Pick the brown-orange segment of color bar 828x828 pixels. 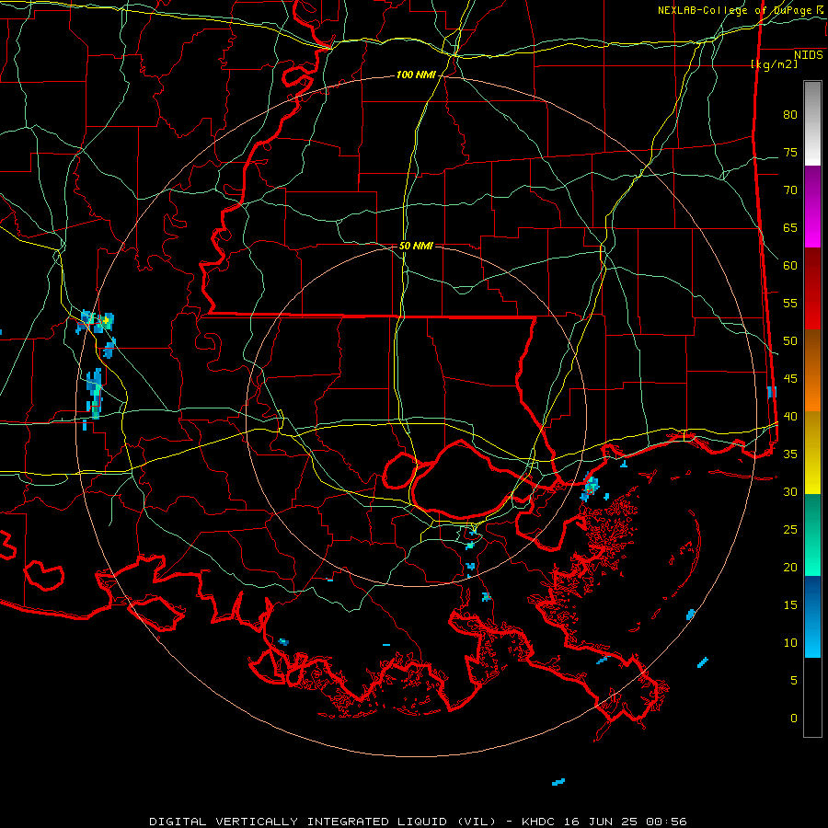(x=812, y=371)
